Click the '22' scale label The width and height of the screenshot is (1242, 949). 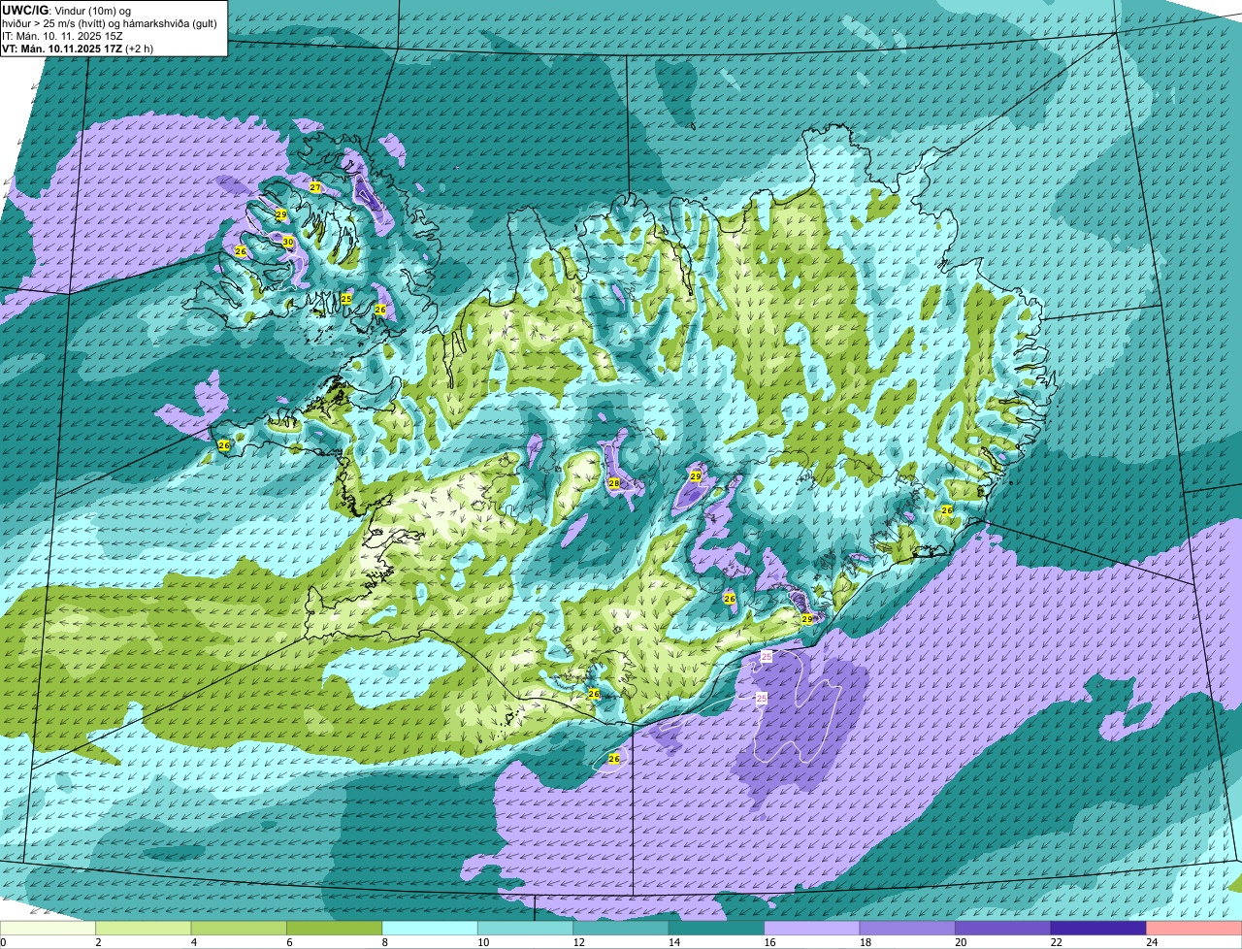pos(1056,941)
